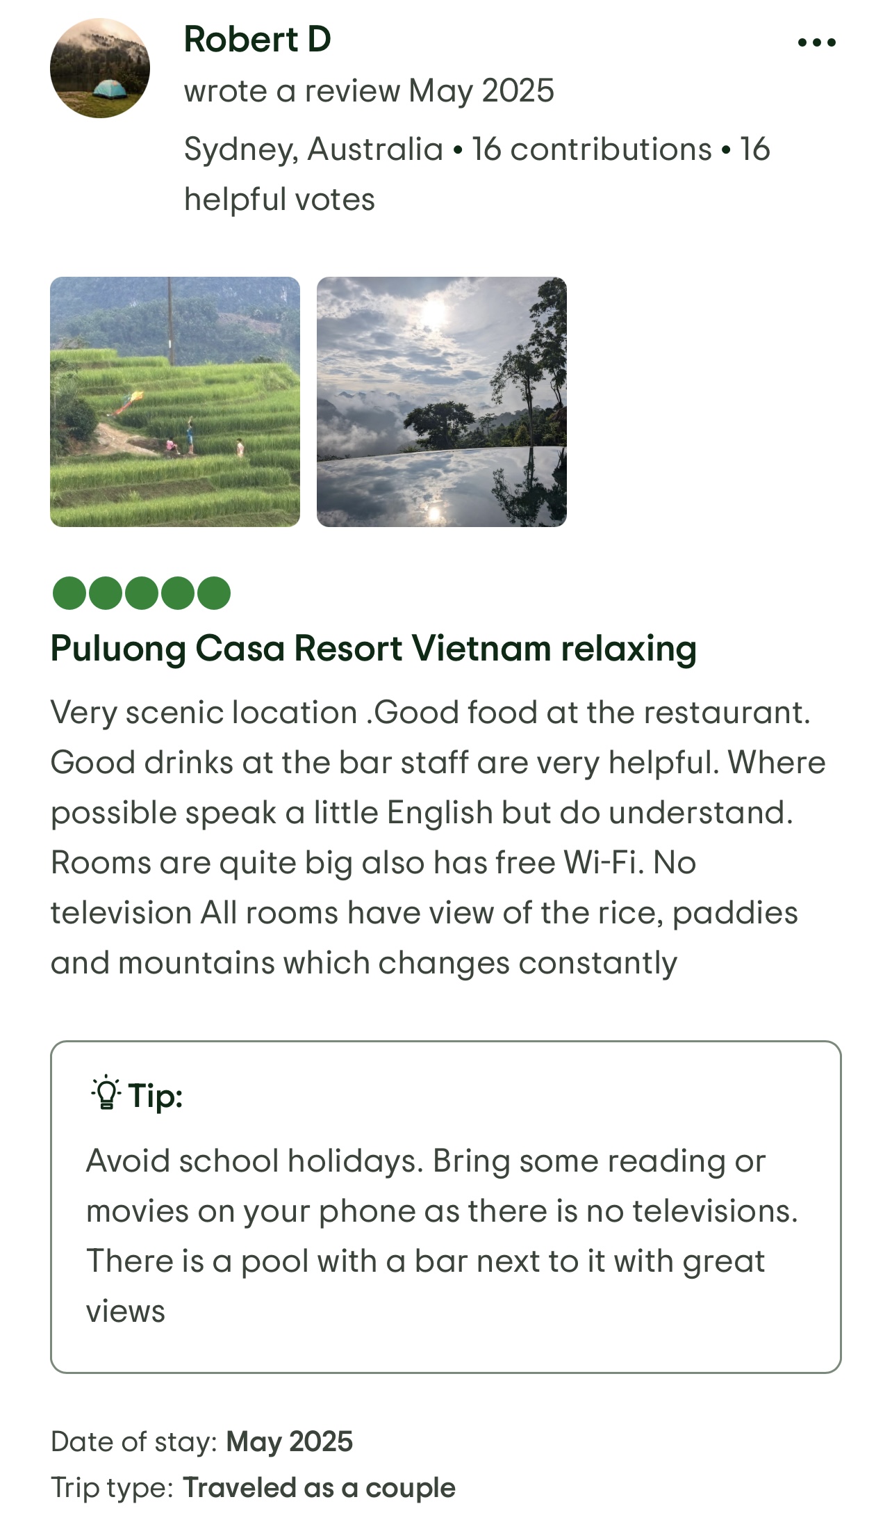This screenshot has height=1520, width=892.
Task: Click the "May 2025" date of stay value
Action: pos(290,1441)
